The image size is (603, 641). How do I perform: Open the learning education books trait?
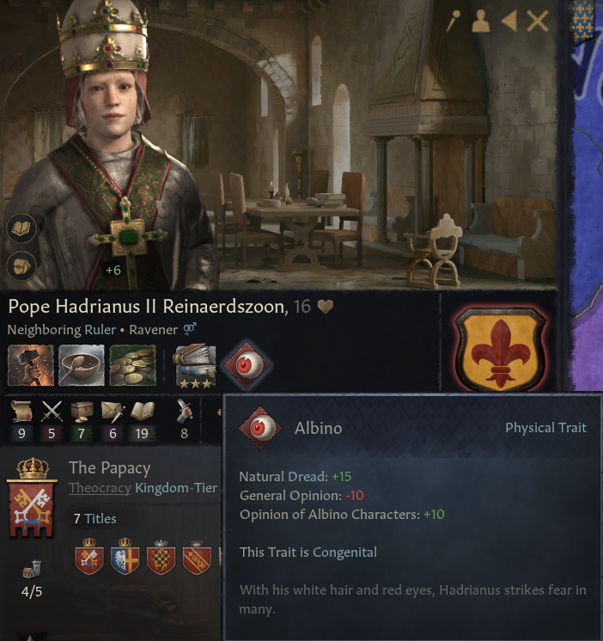[195, 365]
